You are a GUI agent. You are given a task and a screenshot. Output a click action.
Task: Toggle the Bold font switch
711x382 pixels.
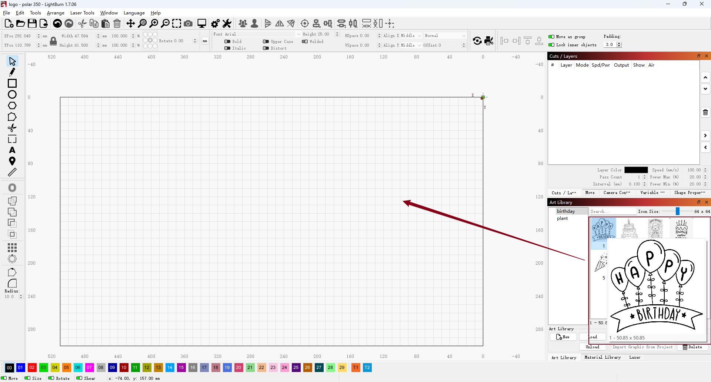pyautogui.click(x=227, y=41)
